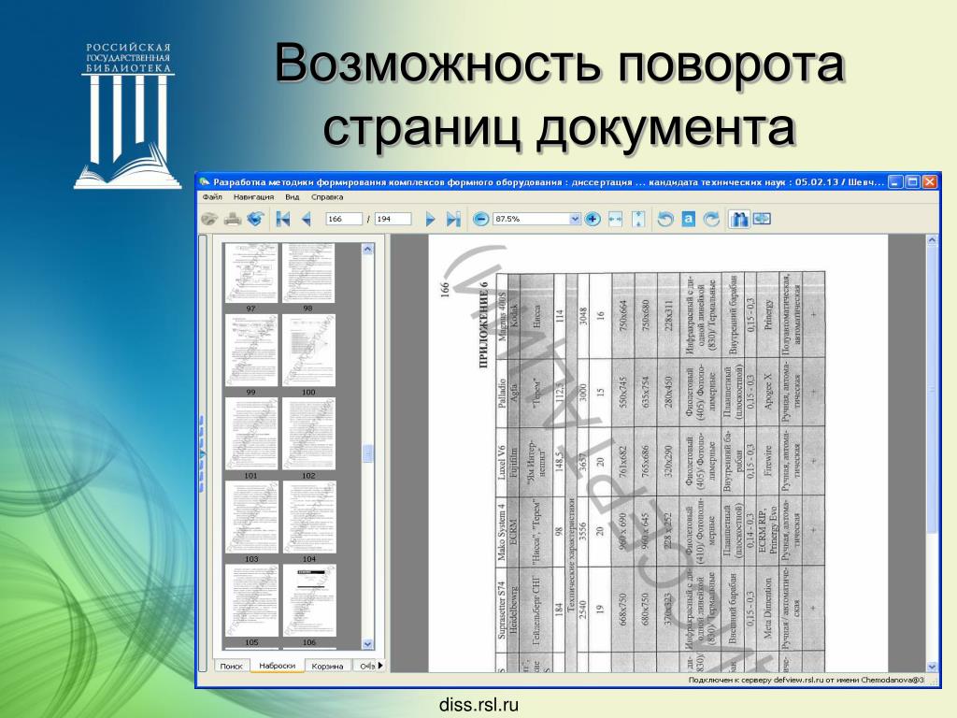Close the document viewer window
957x718 pixels.
[x=930, y=181]
